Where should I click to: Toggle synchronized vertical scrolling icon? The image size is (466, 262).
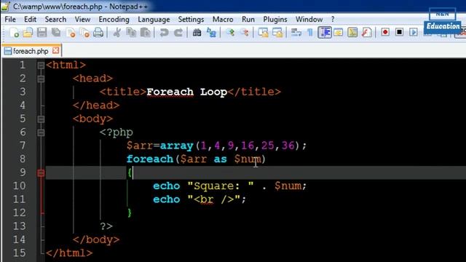[263, 32]
